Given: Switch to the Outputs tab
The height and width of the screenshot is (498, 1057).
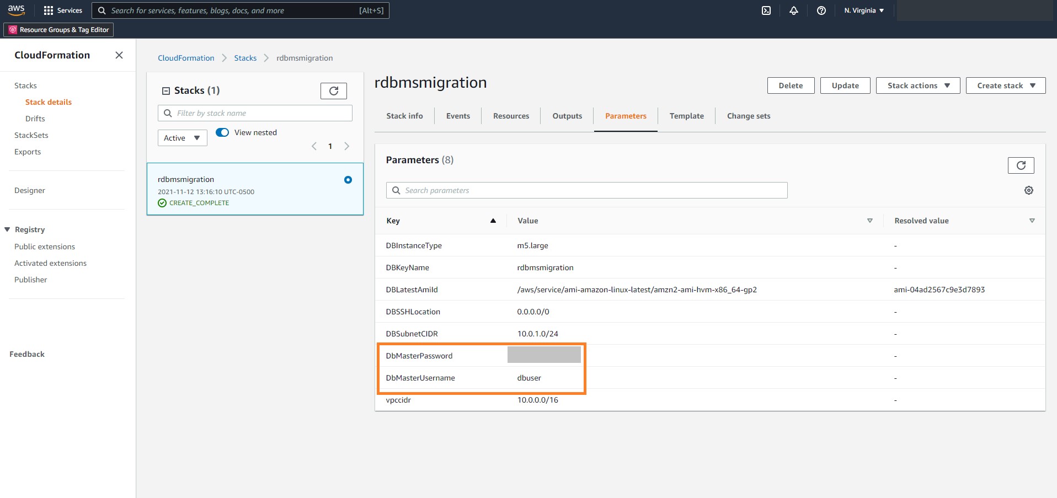Looking at the screenshot, I should 567,116.
